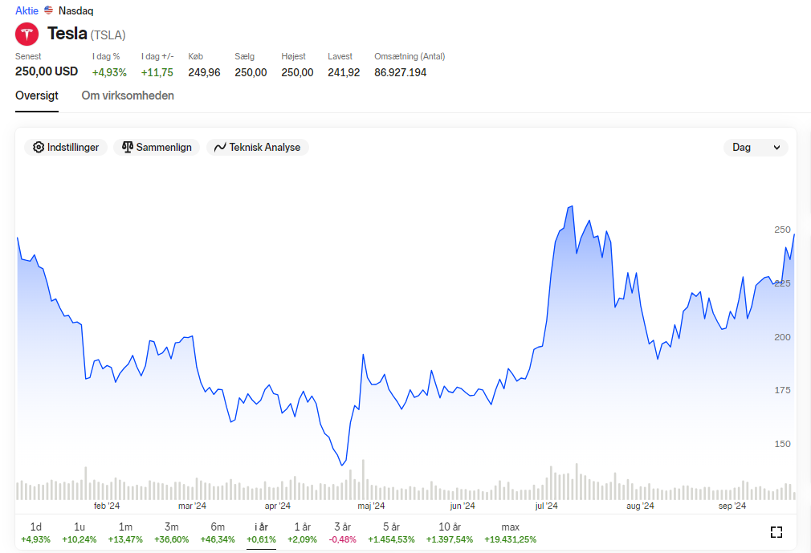Open the fullscreen chart icon
This screenshot has height=553, width=811.
(x=776, y=532)
